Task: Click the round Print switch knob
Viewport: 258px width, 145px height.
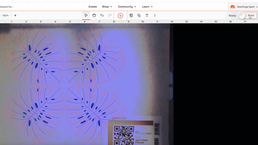Action: [242, 16]
